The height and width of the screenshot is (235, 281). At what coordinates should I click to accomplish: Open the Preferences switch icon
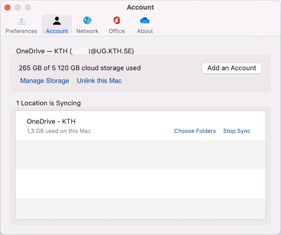tap(21, 21)
